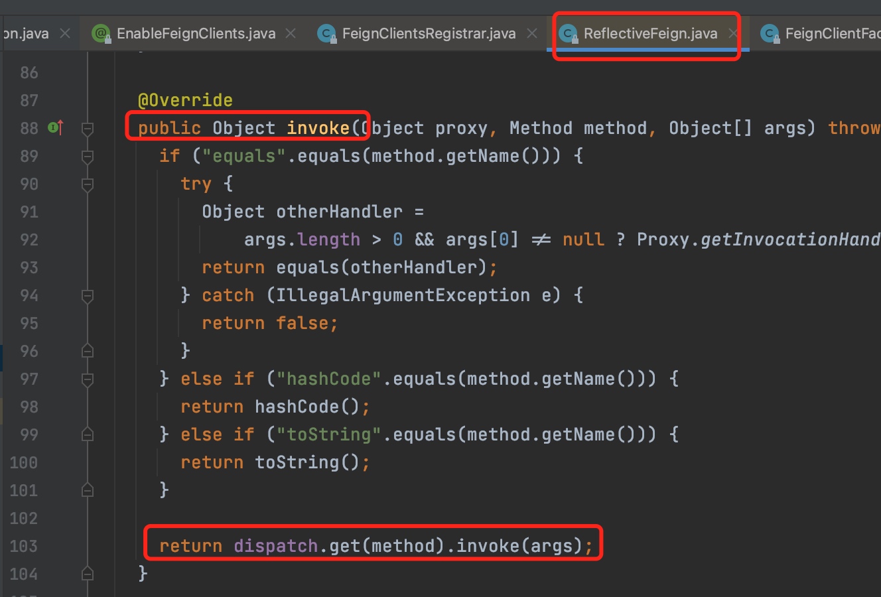Click line number 103 in the gutter
881x597 pixels.
pyautogui.click(x=24, y=546)
